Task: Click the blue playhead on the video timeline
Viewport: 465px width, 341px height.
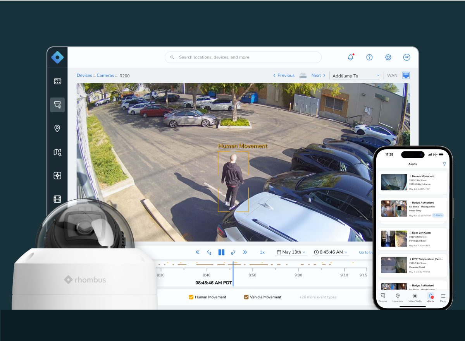Action: click(x=233, y=271)
